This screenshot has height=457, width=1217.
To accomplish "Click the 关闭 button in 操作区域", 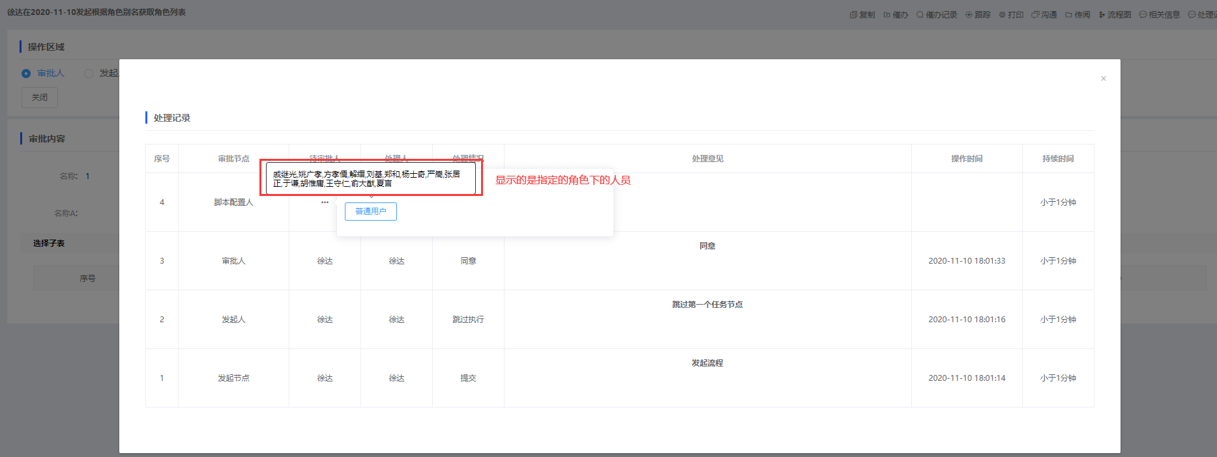I will coord(40,98).
